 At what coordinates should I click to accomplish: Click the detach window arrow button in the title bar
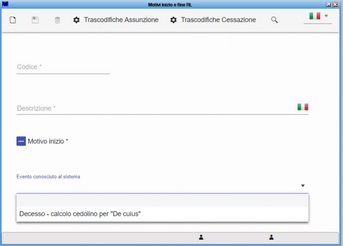pyautogui.click(x=328, y=4)
